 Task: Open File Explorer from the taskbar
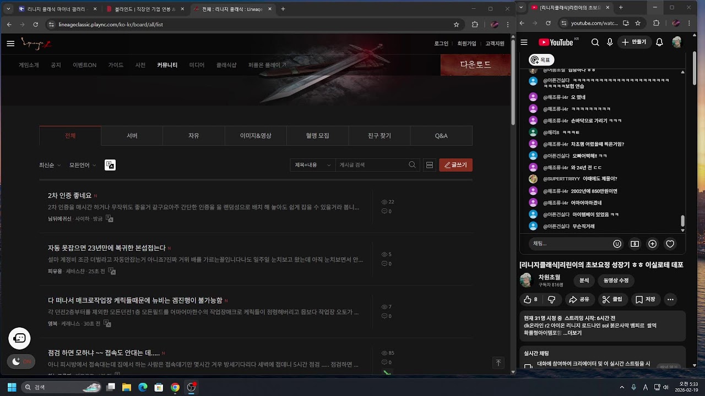pos(126,387)
